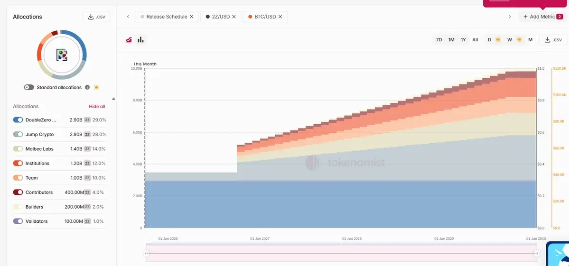This screenshot has height=266, width=569.
Task: Click premium crown beside Standard allocations
Action: (96, 87)
